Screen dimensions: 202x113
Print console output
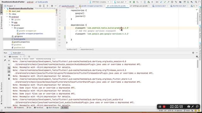coord(9,75)
